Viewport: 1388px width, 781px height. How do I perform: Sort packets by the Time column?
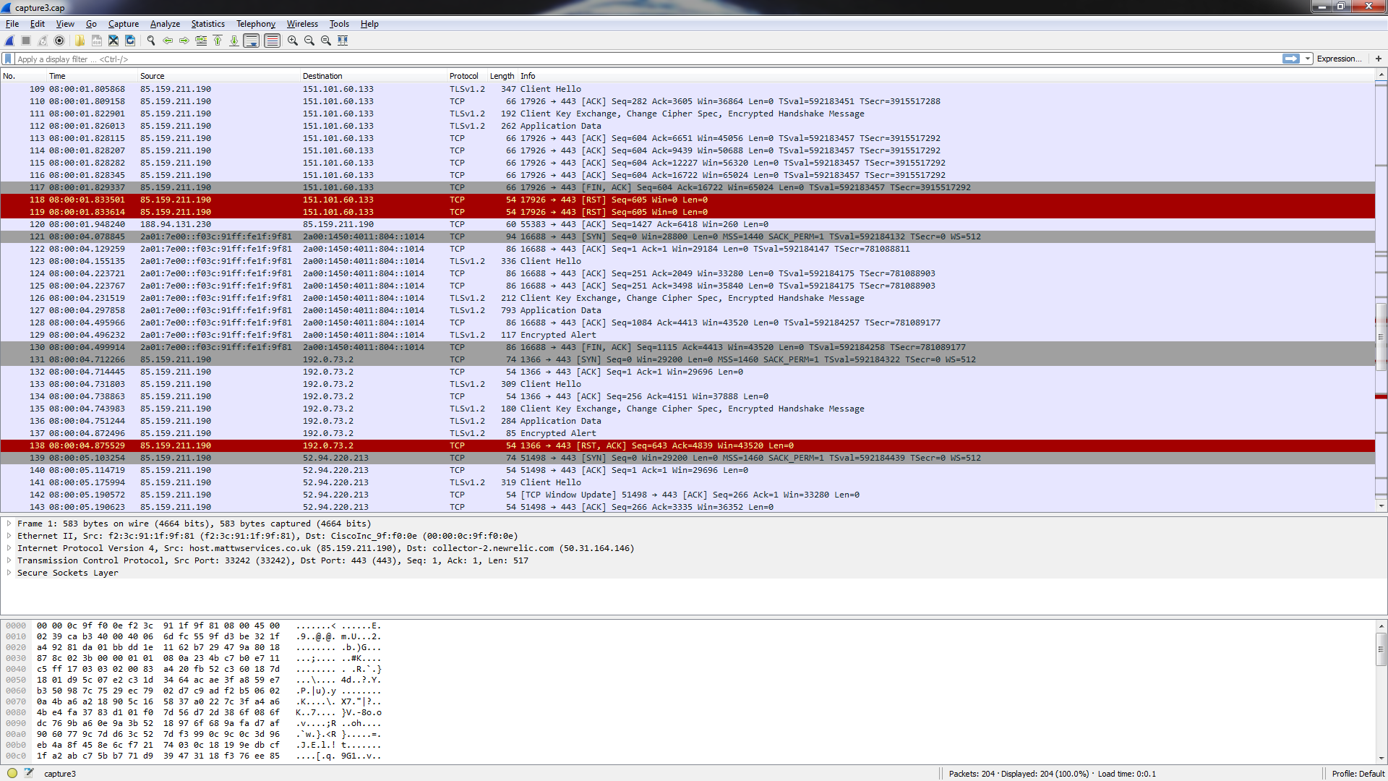(92, 76)
